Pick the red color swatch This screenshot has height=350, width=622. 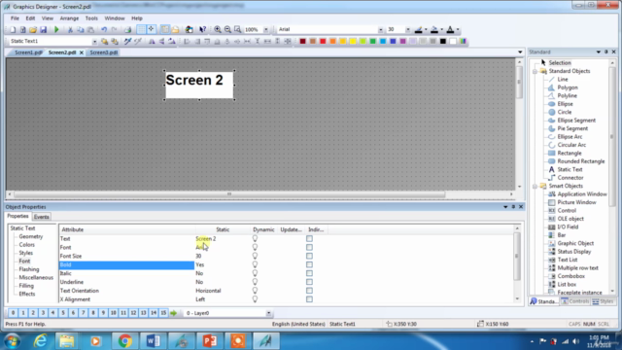(x=323, y=41)
